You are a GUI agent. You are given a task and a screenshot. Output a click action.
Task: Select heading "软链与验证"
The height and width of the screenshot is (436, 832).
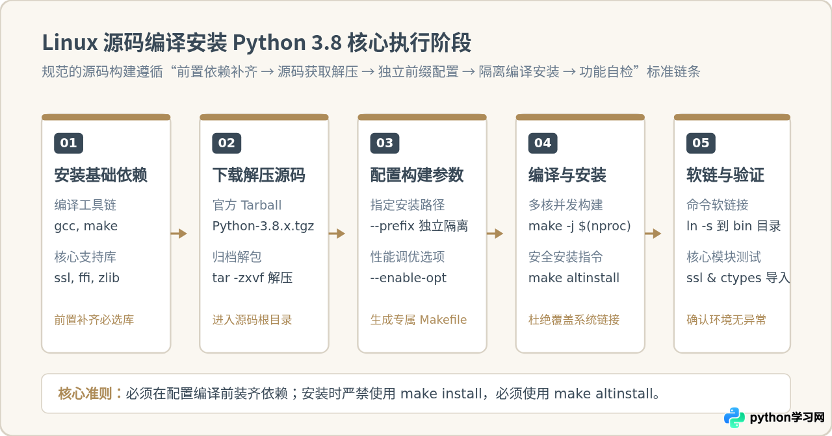(725, 175)
